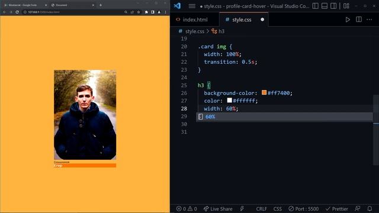This screenshot has width=379, height=213.
Task: Go forward in the browser
Action: tap(11, 12)
